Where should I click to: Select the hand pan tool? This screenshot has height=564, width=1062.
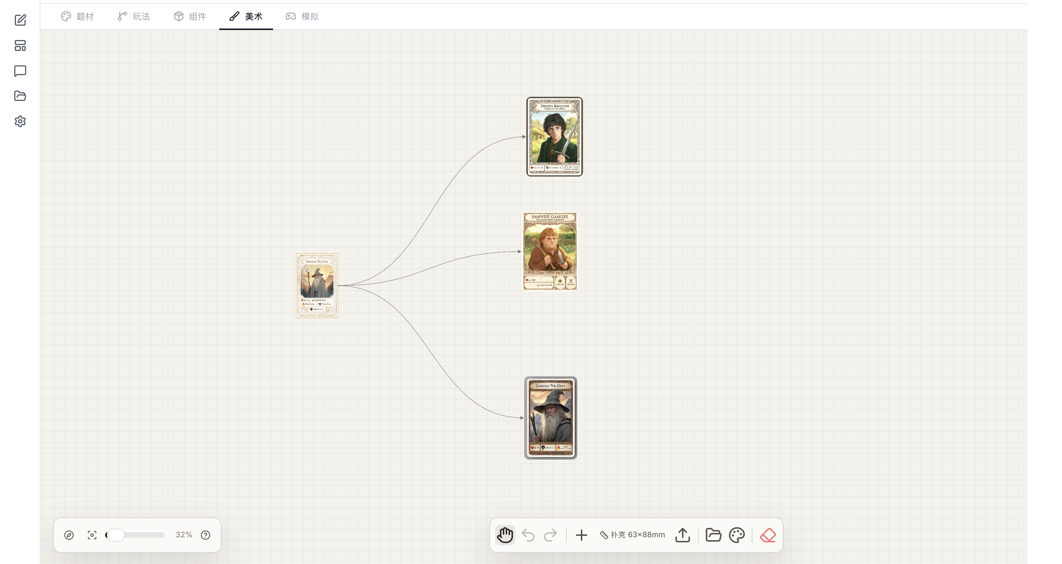tap(505, 535)
